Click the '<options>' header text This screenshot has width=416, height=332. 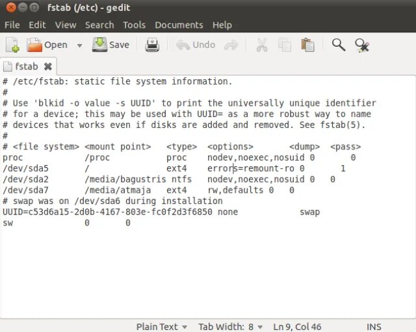[230, 147]
